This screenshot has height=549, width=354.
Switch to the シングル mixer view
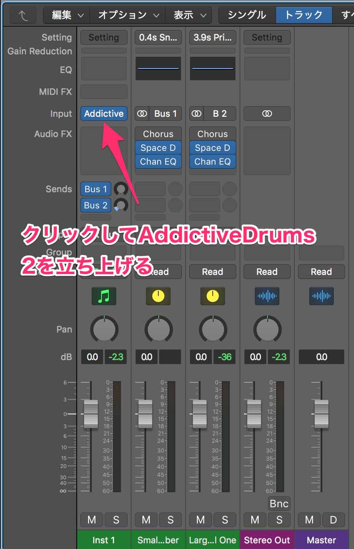pyautogui.click(x=247, y=15)
